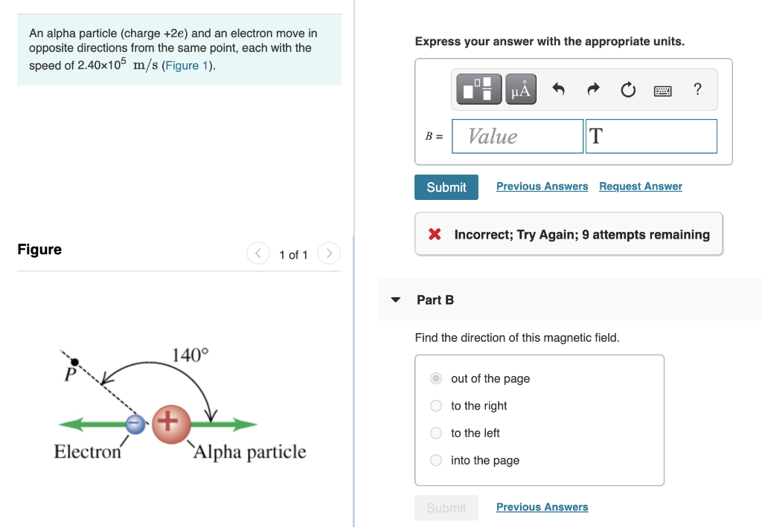Click the redo arrow icon

point(591,88)
